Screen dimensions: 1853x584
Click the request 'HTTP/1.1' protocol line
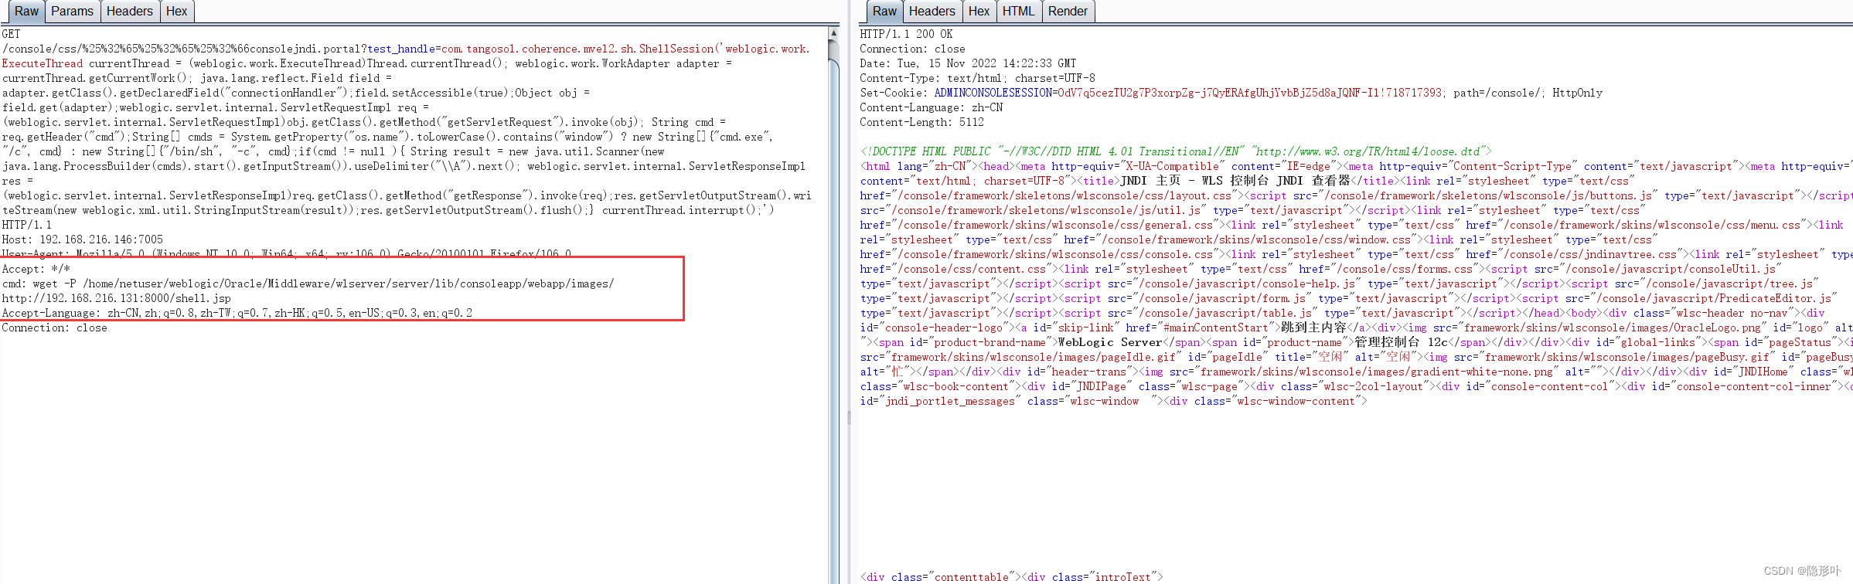point(27,225)
